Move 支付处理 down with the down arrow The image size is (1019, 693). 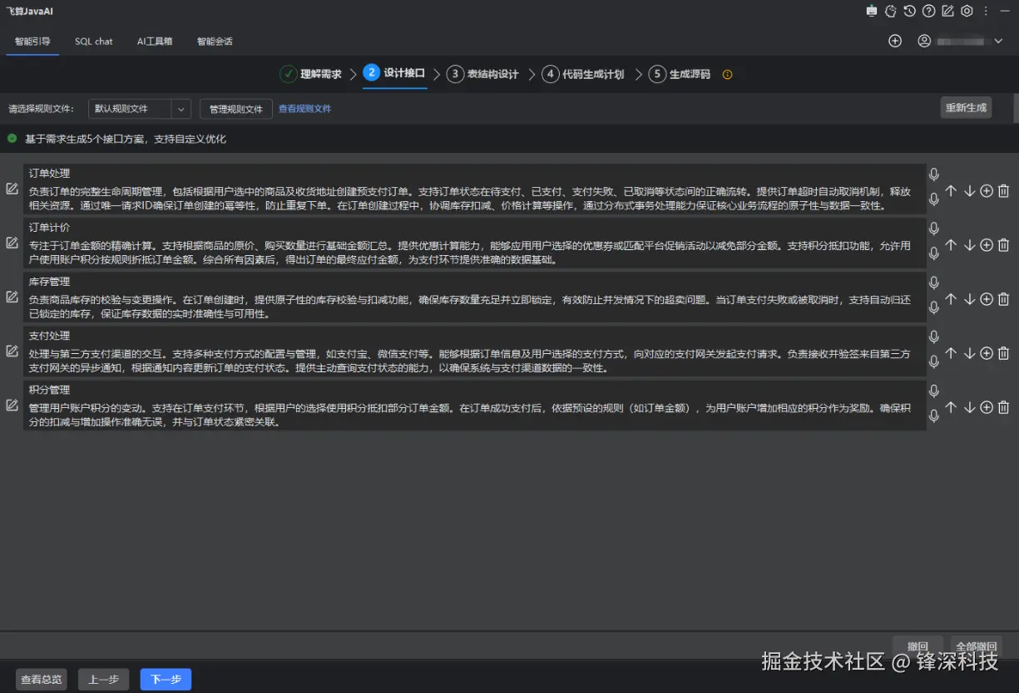[969, 353]
